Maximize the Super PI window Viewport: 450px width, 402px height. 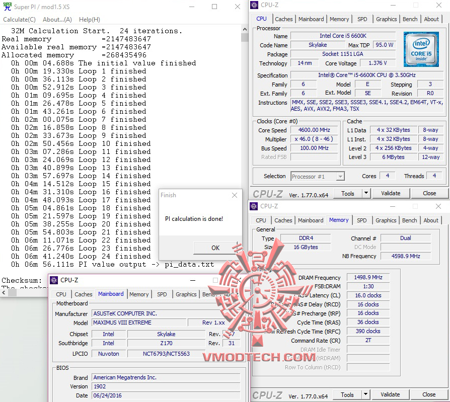(x=214, y=7)
